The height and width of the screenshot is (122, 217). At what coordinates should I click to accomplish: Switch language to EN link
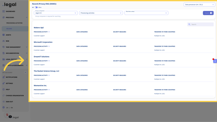12,108
